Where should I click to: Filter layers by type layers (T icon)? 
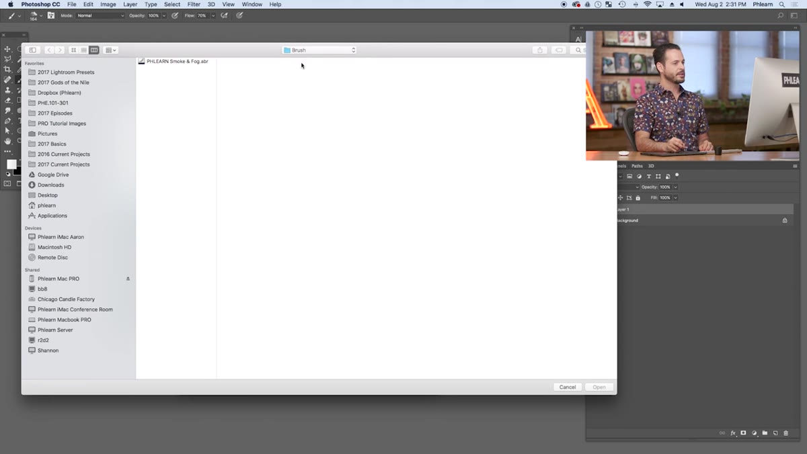[x=649, y=177]
